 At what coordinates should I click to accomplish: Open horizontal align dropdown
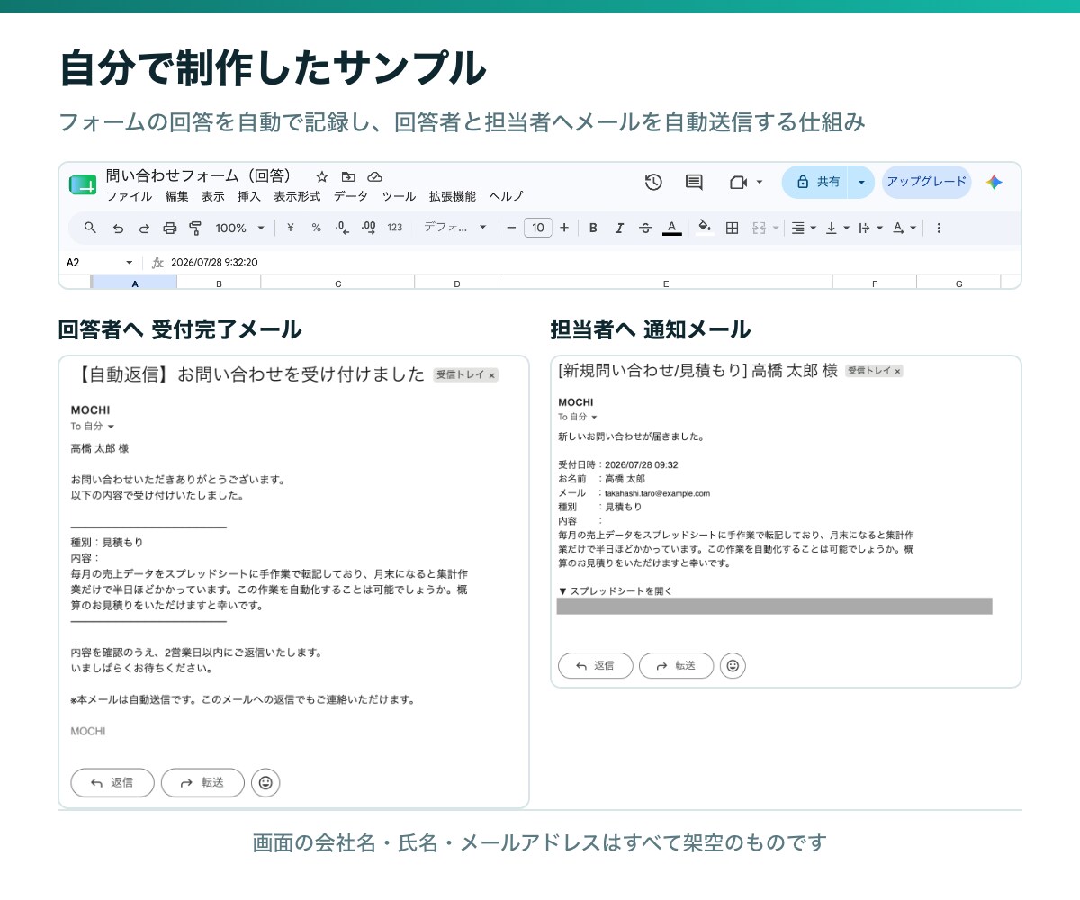click(804, 229)
